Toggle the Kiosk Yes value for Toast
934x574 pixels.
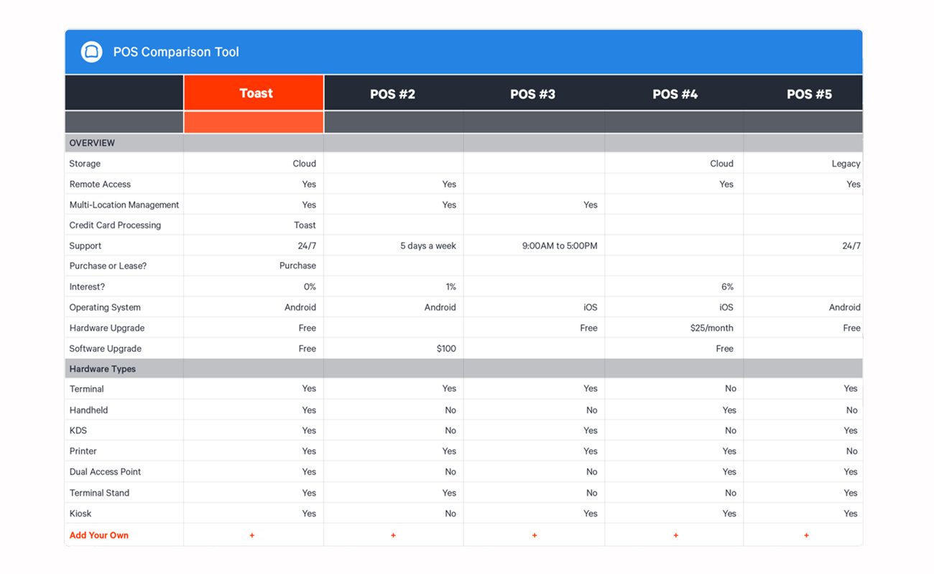click(x=309, y=513)
